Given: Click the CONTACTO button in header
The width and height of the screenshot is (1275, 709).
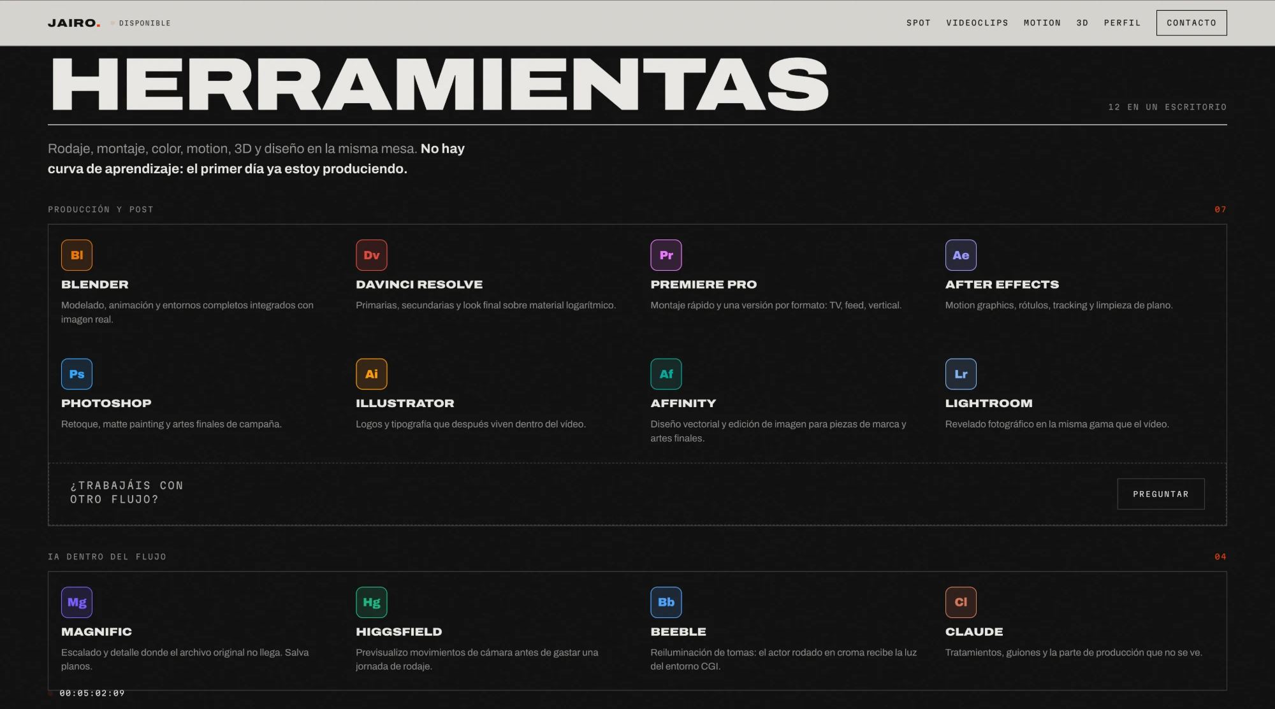Looking at the screenshot, I should [1191, 23].
